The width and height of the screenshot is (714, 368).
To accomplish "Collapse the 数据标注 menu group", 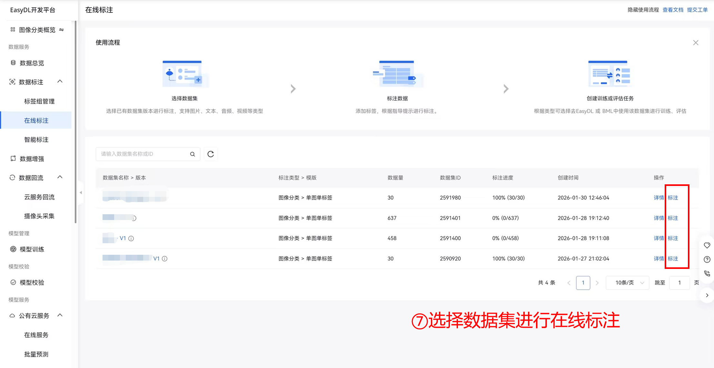I will [x=60, y=82].
